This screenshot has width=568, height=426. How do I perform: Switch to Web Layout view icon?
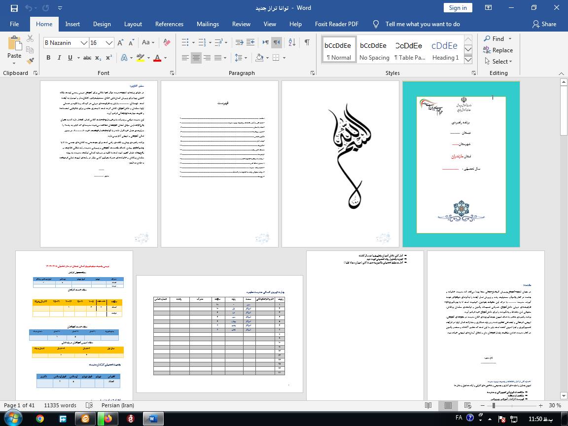pyautogui.click(x=467, y=405)
